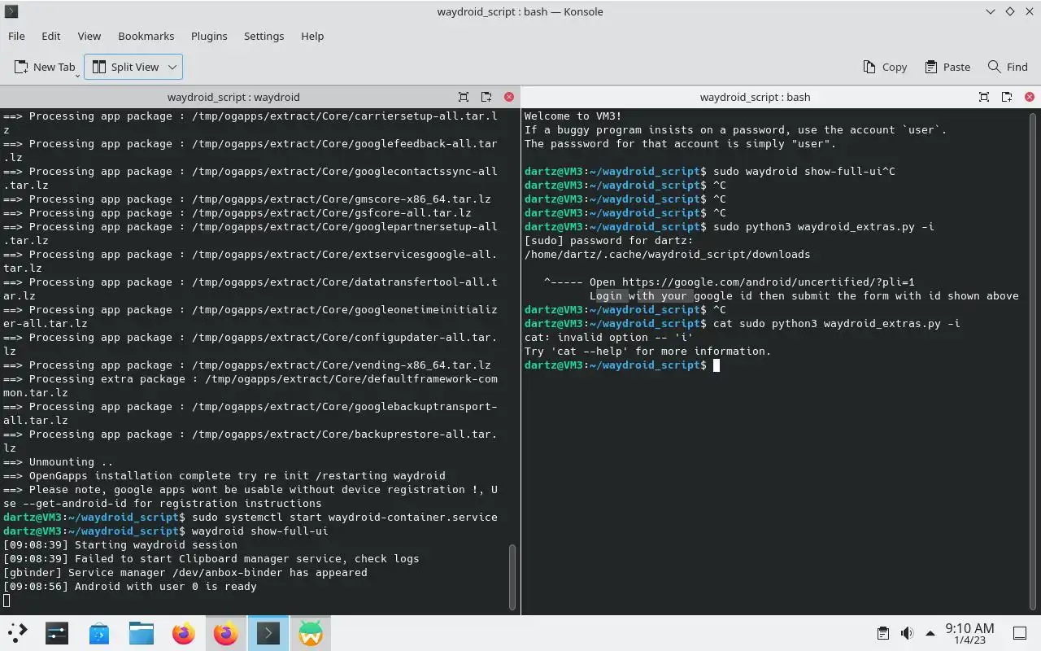Open the clipboard tray icon
1041x651 pixels.
pyautogui.click(x=882, y=633)
